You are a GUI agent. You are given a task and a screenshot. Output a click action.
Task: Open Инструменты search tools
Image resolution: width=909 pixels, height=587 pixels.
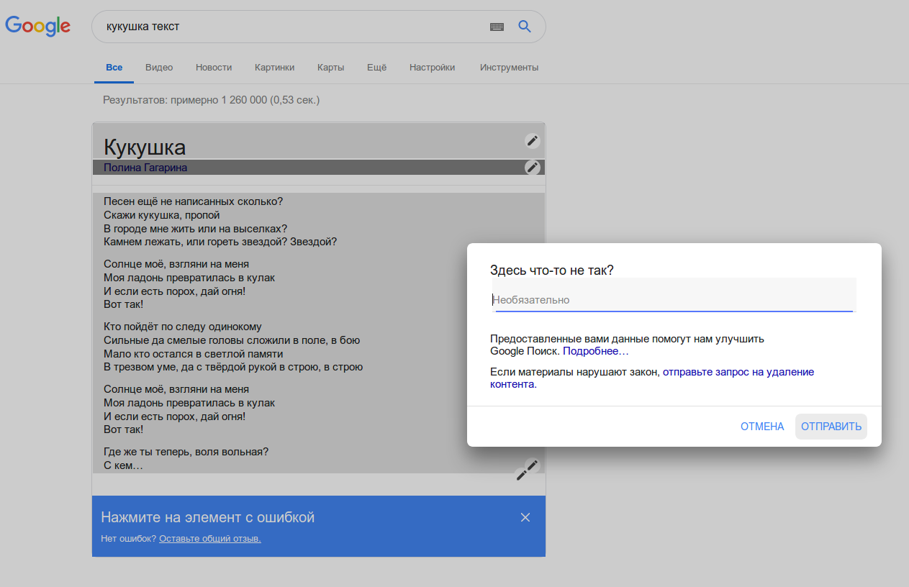click(509, 68)
